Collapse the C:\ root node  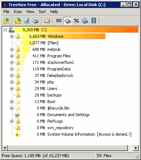pos(5,30)
